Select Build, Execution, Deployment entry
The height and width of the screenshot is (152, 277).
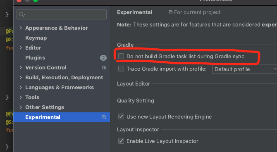click(64, 78)
